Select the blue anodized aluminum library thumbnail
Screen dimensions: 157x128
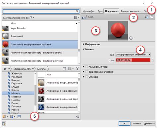tap(41, 107)
